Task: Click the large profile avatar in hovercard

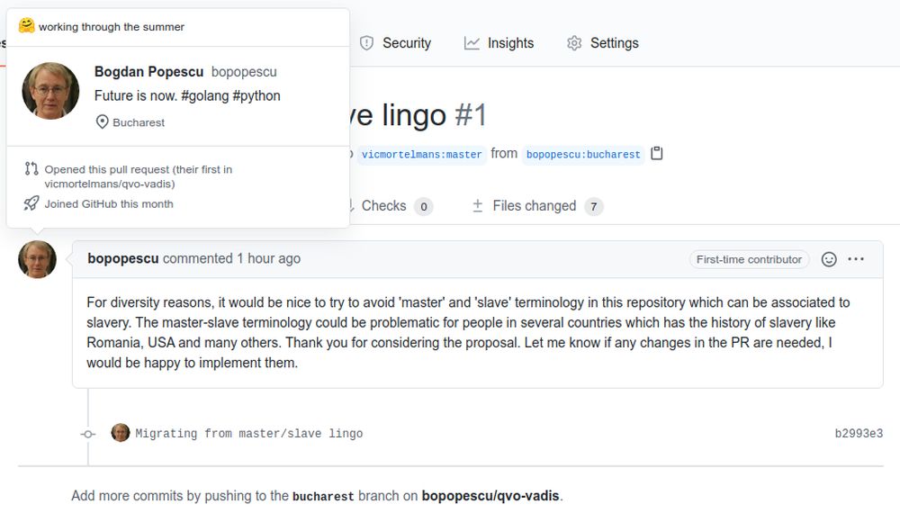Action: tap(50, 91)
